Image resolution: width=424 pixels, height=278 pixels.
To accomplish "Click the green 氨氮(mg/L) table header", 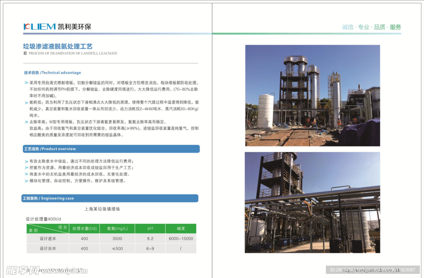I will tap(117, 229).
